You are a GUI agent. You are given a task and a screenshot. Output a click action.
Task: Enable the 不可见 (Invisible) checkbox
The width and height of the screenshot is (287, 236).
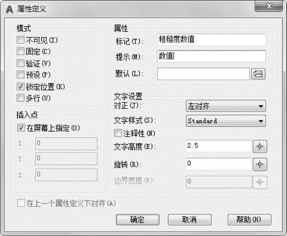pyautogui.click(x=20, y=40)
